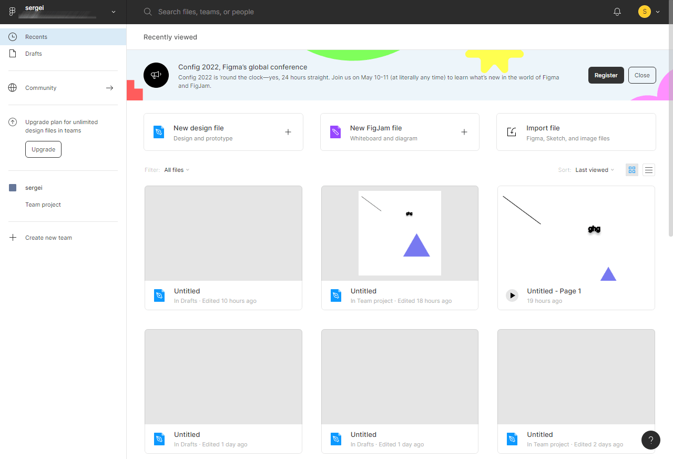
Task: Click the sergei team color square
Action: pos(13,188)
